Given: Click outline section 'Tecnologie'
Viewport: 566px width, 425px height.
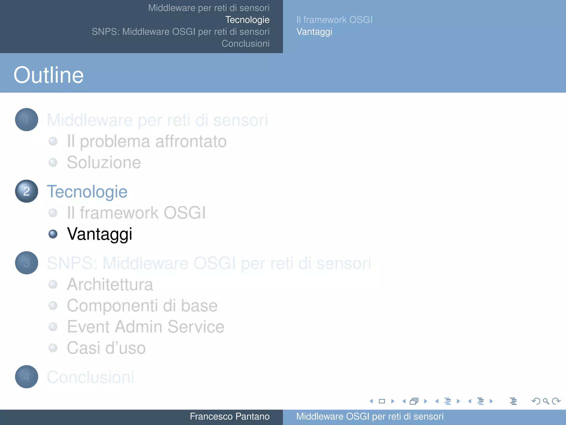Looking at the screenshot, I should [x=87, y=191].
